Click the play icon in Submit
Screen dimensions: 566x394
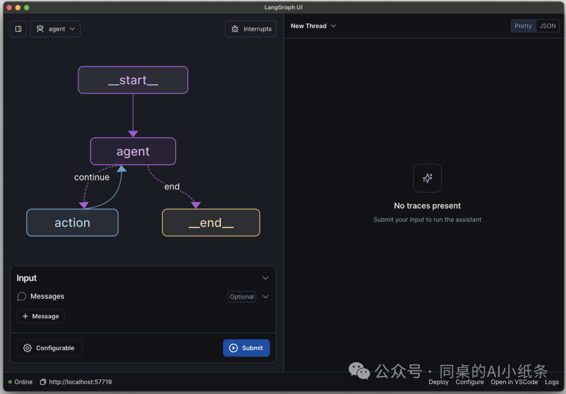pyautogui.click(x=234, y=348)
